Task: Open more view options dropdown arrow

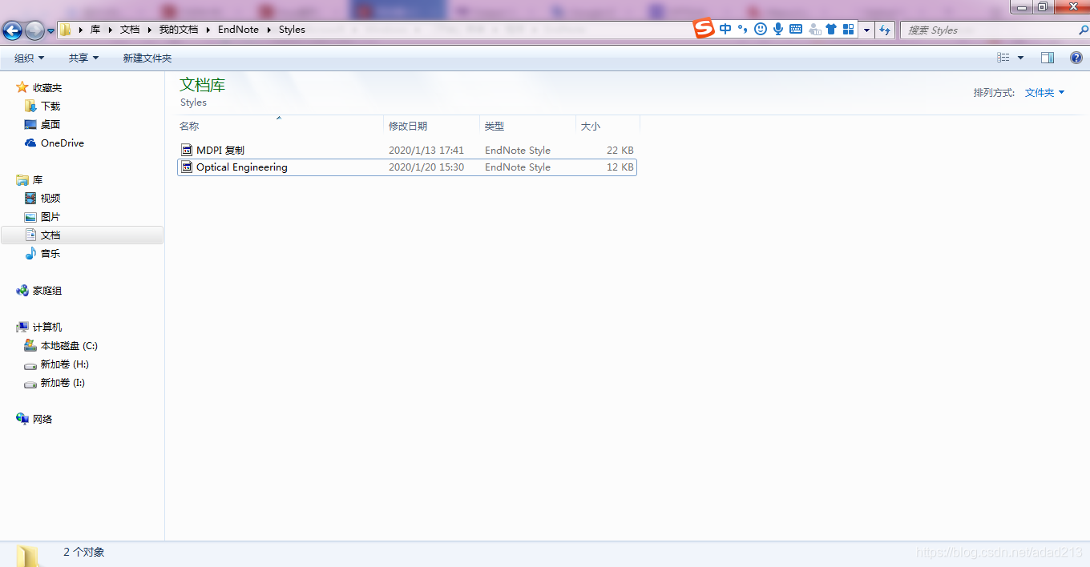Action: (x=1020, y=58)
